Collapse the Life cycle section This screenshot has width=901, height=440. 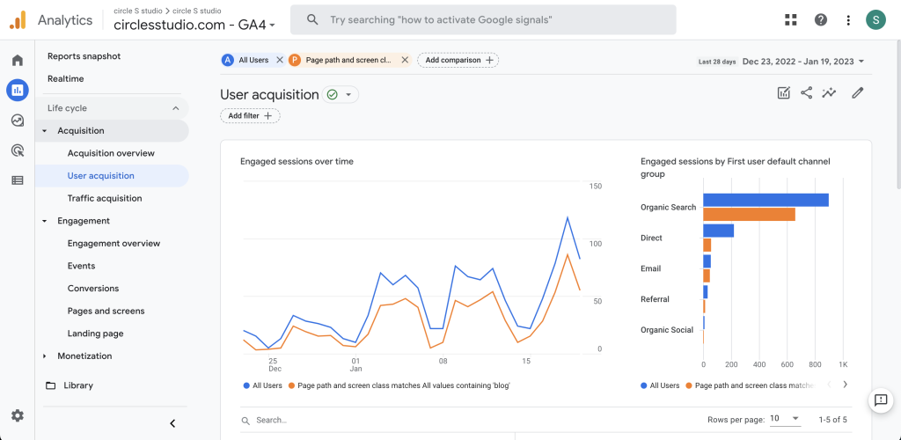[175, 108]
